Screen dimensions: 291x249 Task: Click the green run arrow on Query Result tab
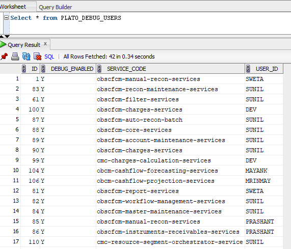[x=3, y=44]
